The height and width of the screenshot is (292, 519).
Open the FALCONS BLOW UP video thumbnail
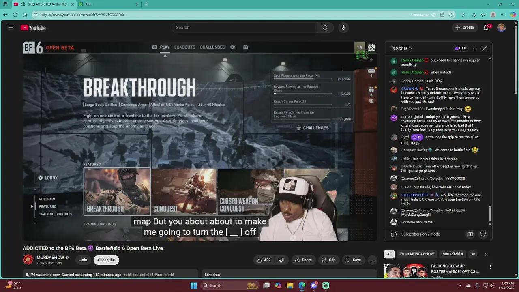pyautogui.click(x=406, y=271)
